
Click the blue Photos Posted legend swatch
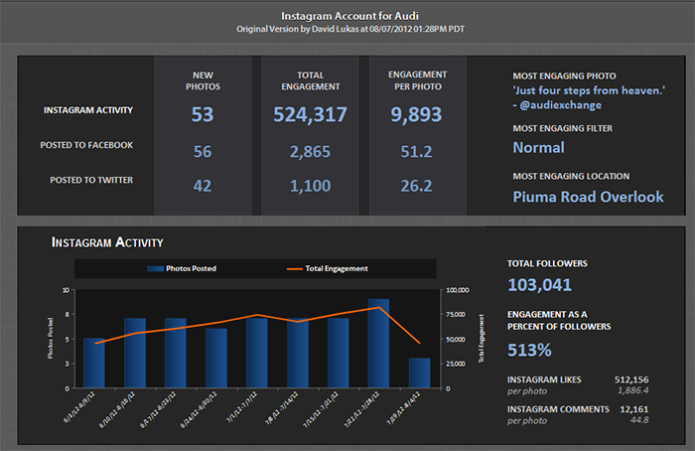tap(155, 268)
